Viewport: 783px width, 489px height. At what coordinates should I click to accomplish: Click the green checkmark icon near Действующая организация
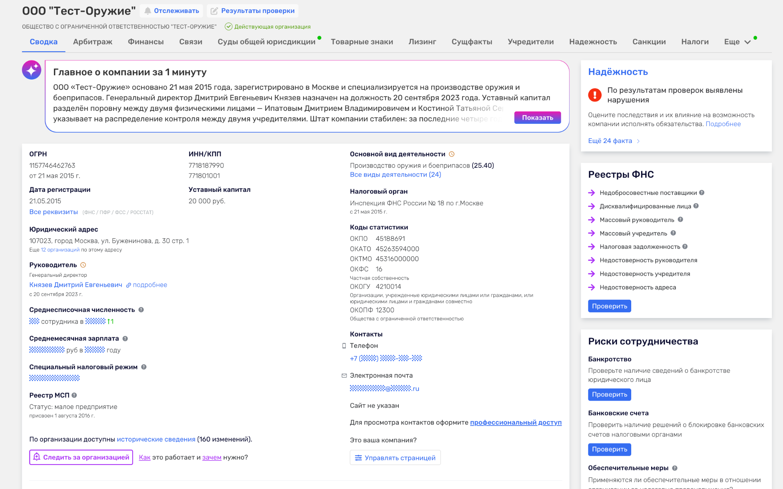[x=229, y=26]
